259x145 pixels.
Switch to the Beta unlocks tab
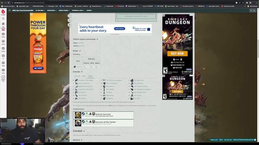click(84, 76)
